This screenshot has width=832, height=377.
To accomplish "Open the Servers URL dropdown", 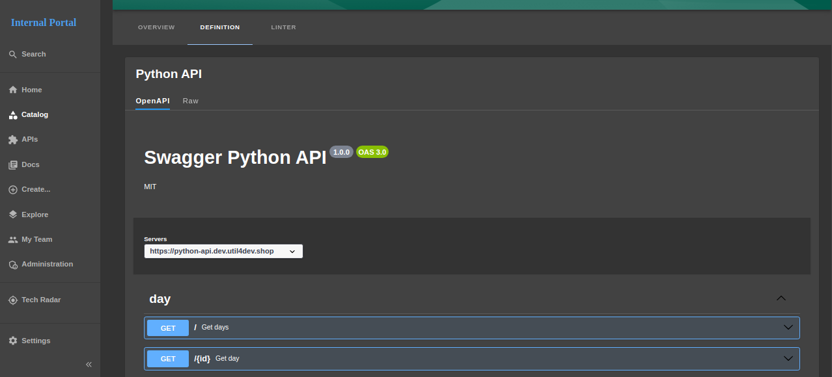I will pos(223,251).
